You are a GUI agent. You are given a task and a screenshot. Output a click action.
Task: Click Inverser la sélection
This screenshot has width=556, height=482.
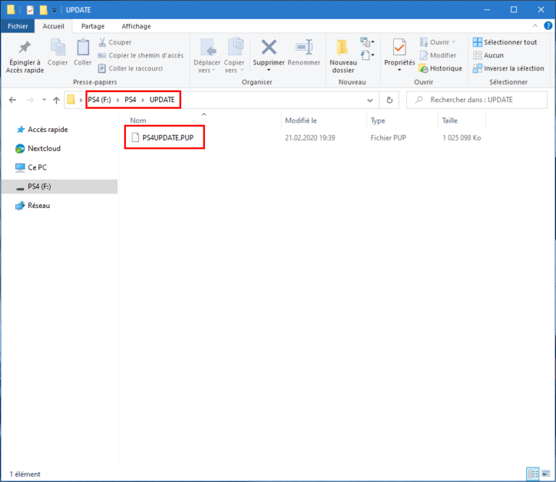[507, 68]
